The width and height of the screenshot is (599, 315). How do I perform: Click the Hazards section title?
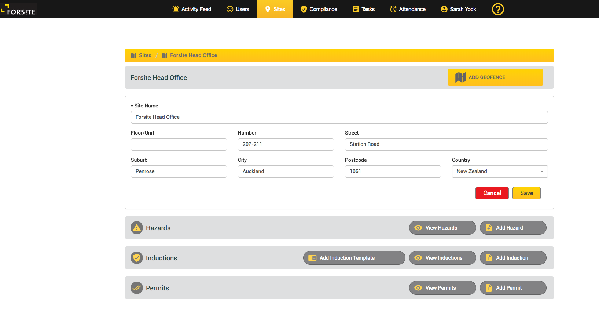point(158,228)
